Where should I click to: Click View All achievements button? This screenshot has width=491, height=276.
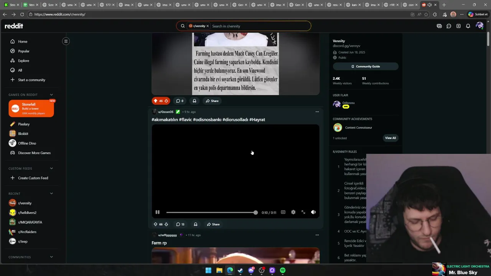(390, 138)
